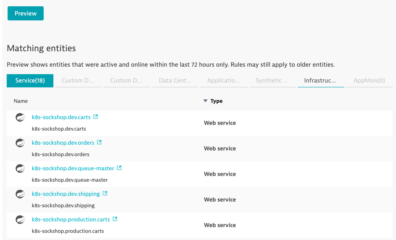The height and width of the screenshot is (240, 396).
Task: Open external link icon beside k8s-sockshop.dev.orders
Action: pyautogui.click(x=99, y=142)
